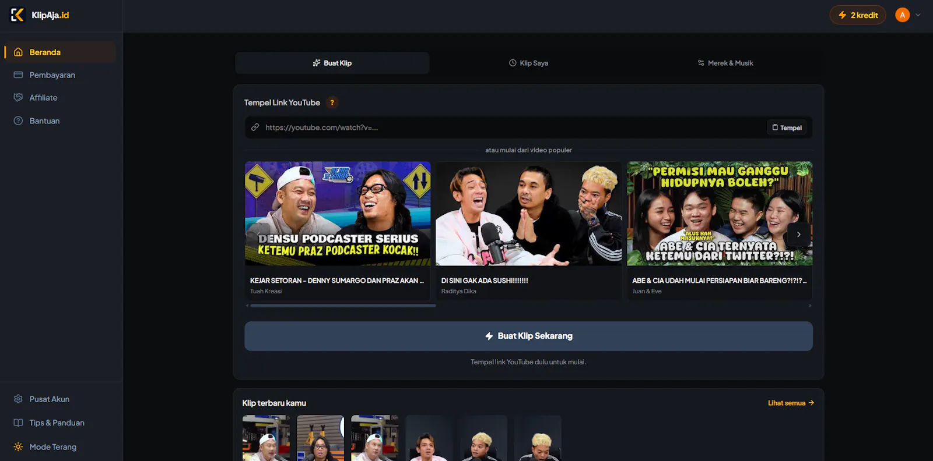
Task: Select the Kejar Setoran video thumbnail
Action: (x=338, y=214)
